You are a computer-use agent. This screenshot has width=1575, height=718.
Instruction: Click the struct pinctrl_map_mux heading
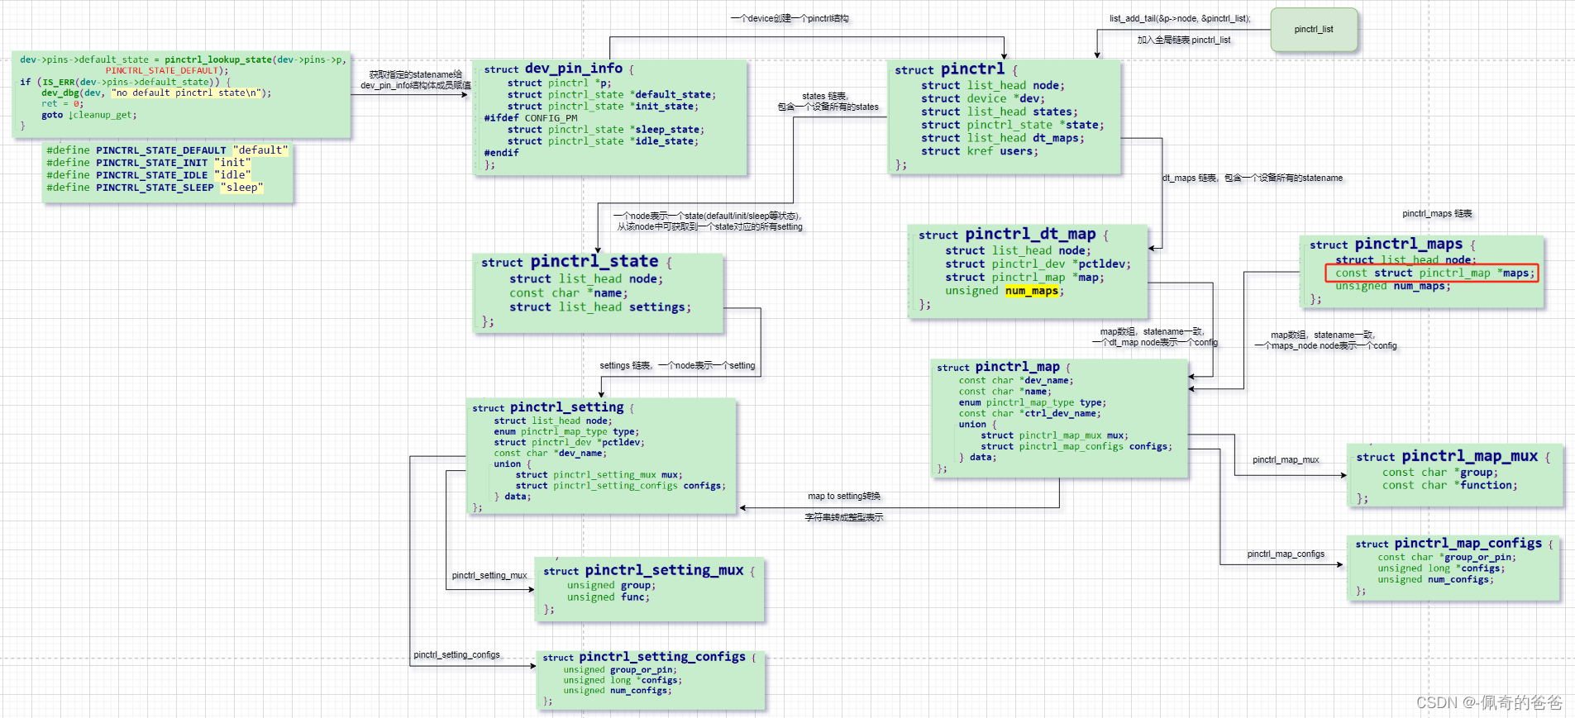point(1453,456)
